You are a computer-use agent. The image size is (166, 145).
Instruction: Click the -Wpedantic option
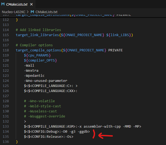(34, 76)
